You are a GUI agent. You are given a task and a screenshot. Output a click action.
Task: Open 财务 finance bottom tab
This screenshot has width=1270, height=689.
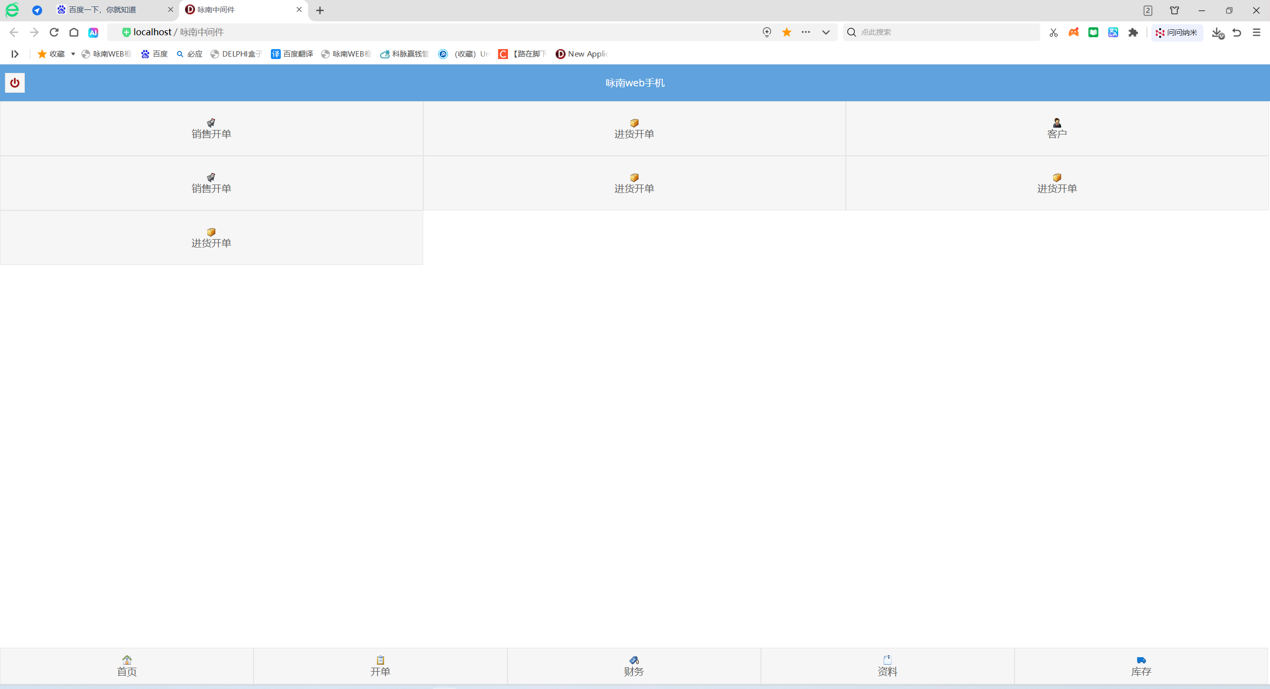(x=634, y=666)
